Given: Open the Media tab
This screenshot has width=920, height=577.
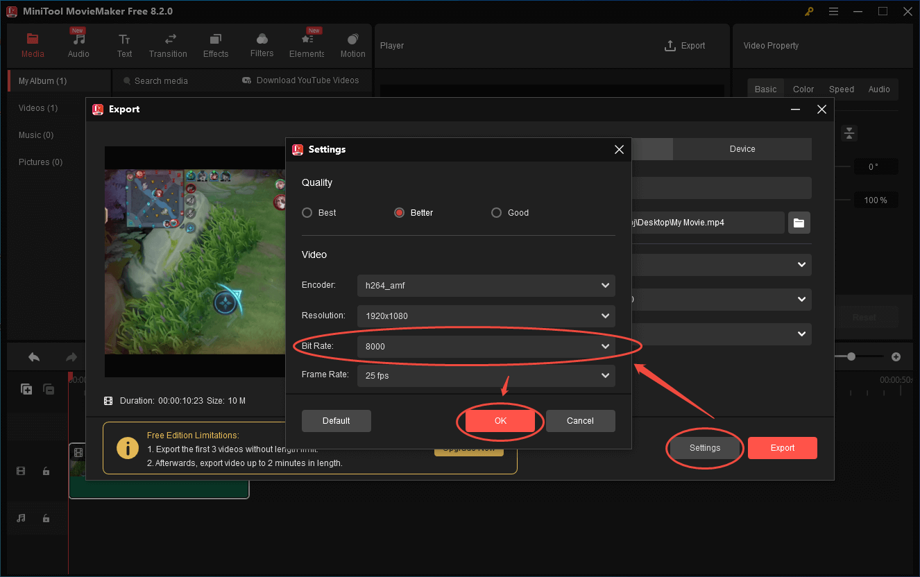Looking at the screenshot, I should tap(33, 46).
